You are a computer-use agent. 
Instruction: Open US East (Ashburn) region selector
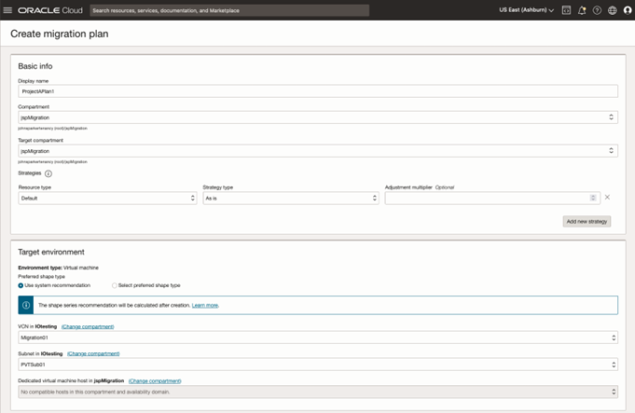point(526,10)
